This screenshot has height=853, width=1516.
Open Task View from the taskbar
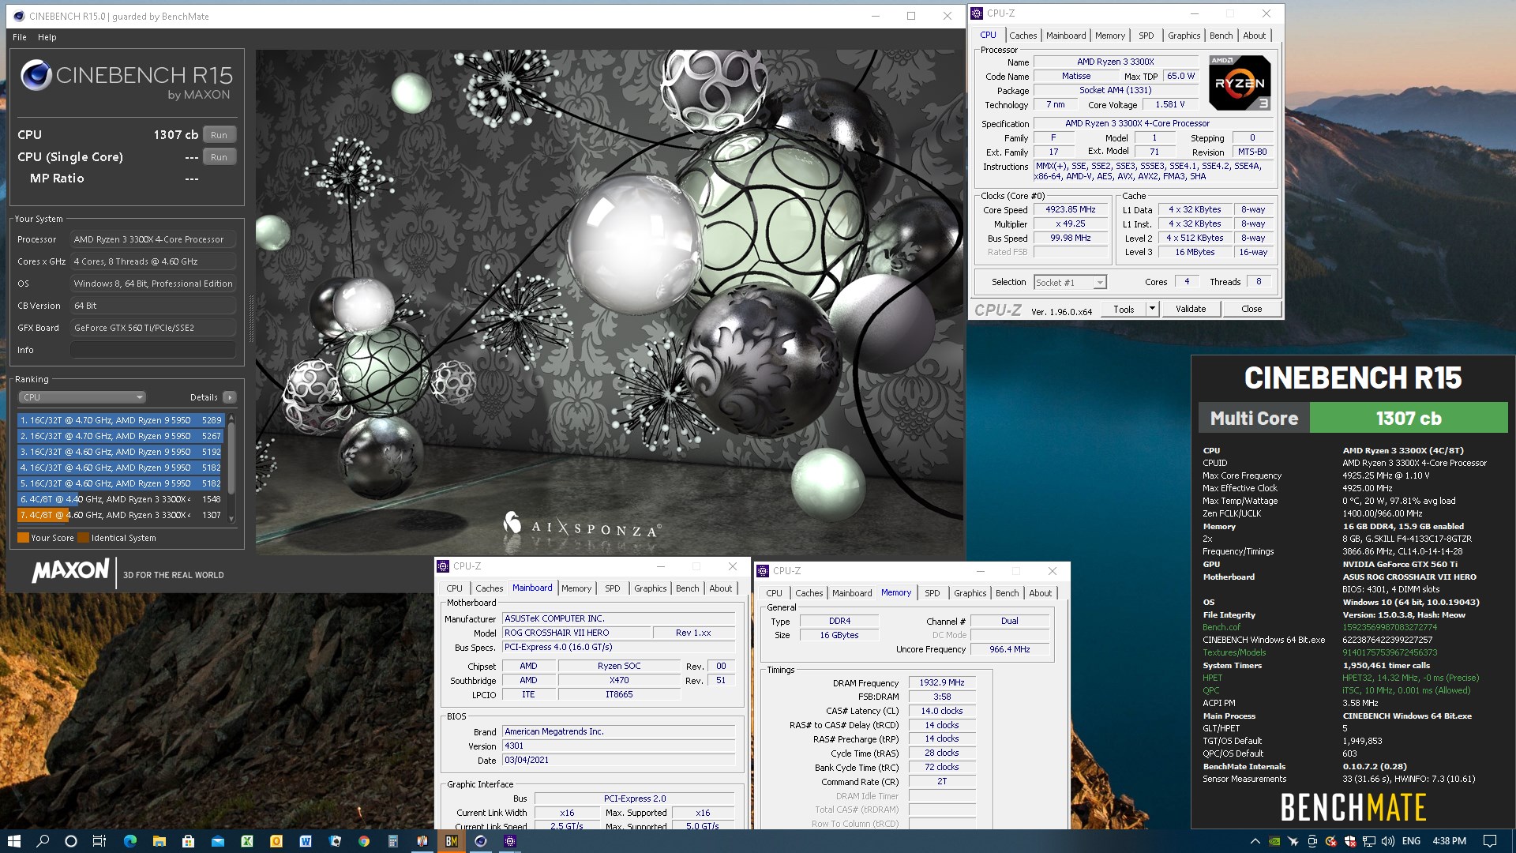[x=99, y=841]
